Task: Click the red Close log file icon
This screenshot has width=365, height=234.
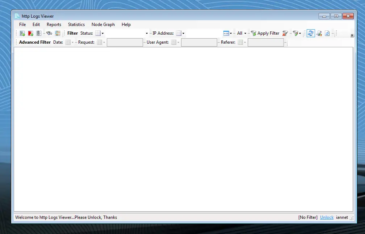Action: (x=30, y=33)
